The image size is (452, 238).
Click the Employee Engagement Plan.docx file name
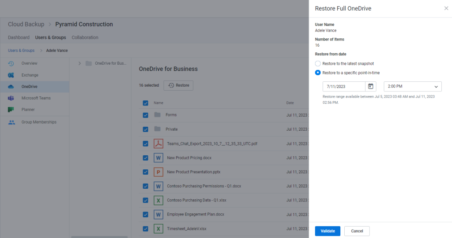click(196, 214)
